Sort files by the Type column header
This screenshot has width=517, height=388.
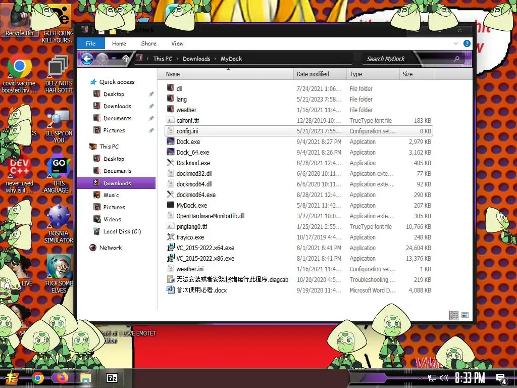(373, 74)
